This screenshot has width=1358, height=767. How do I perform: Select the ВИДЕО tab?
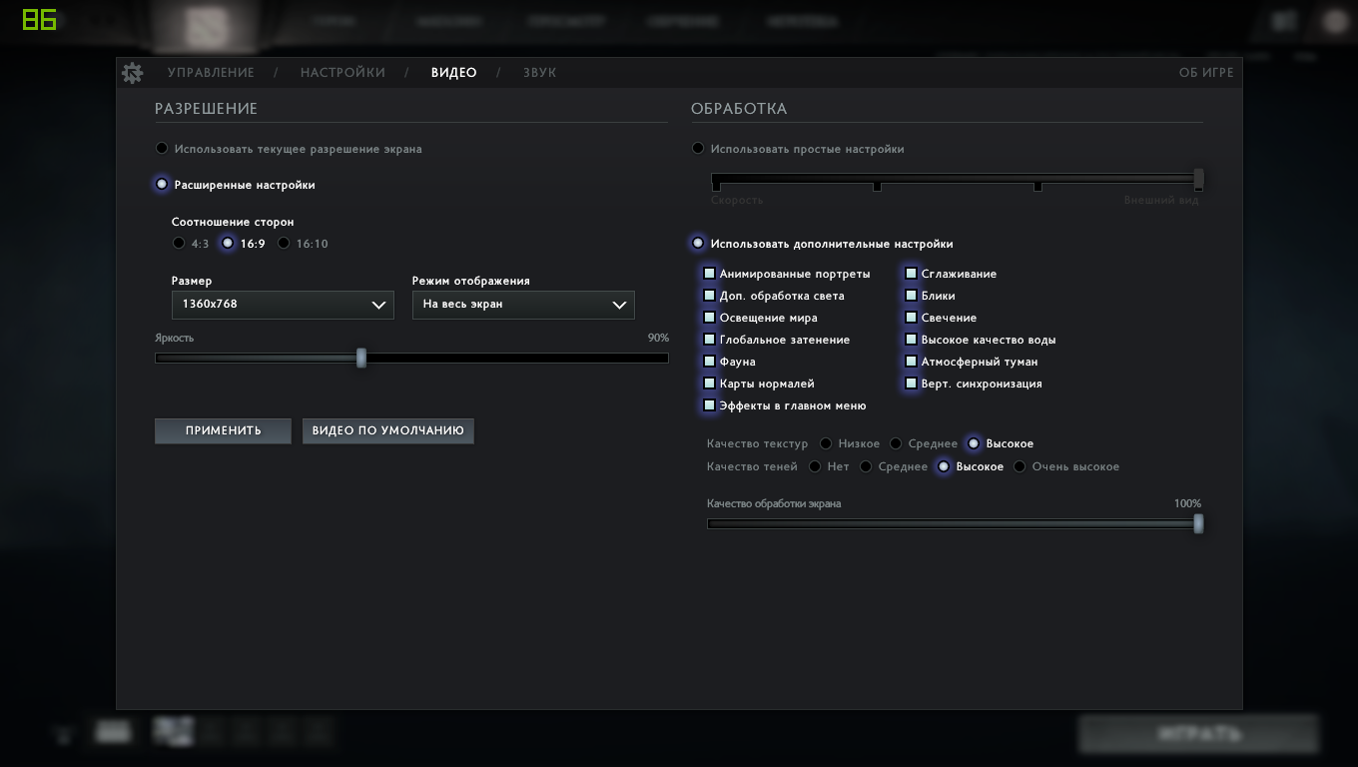tap(453, 73)
